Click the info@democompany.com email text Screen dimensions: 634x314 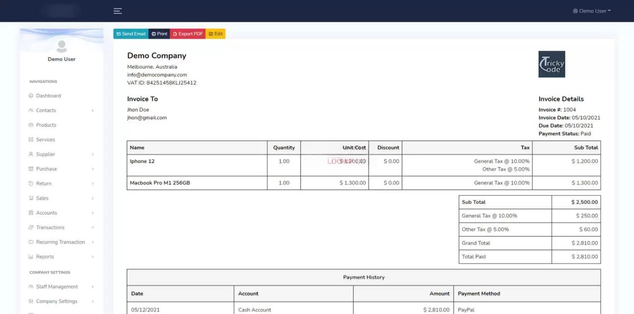coord(157,75)
